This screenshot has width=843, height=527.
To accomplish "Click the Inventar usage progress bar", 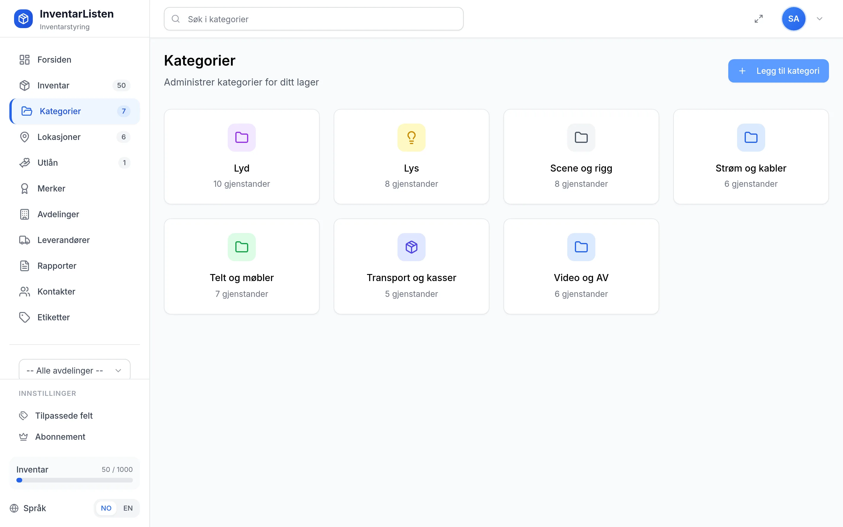I will pyautogui.click(x=75, y=480).
